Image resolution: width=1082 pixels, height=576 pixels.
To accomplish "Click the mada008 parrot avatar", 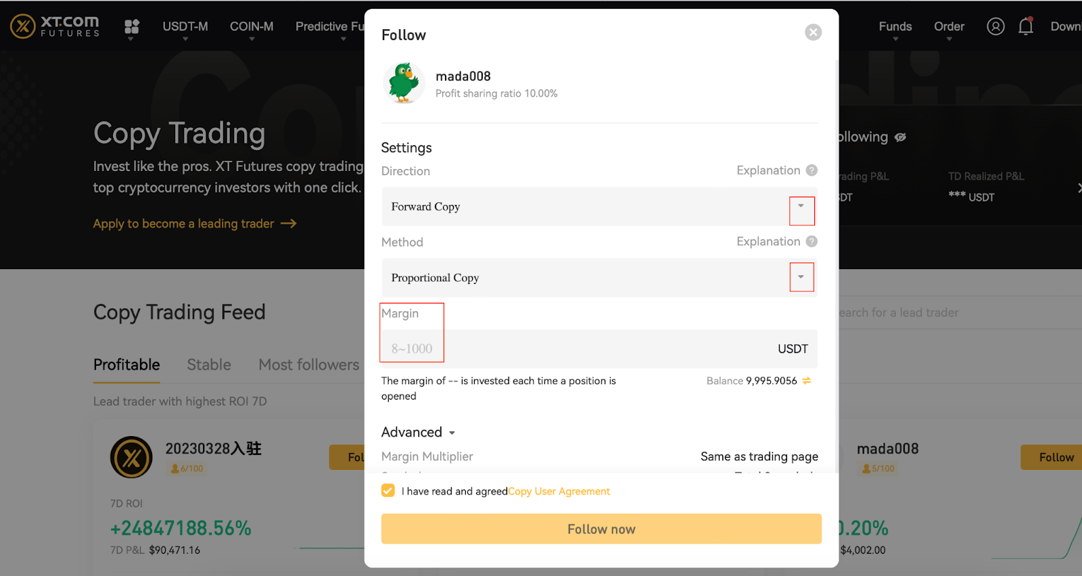I will tap(404, 83).
